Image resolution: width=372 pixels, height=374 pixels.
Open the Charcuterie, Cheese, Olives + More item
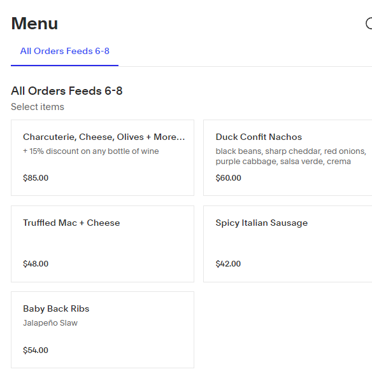103,158
